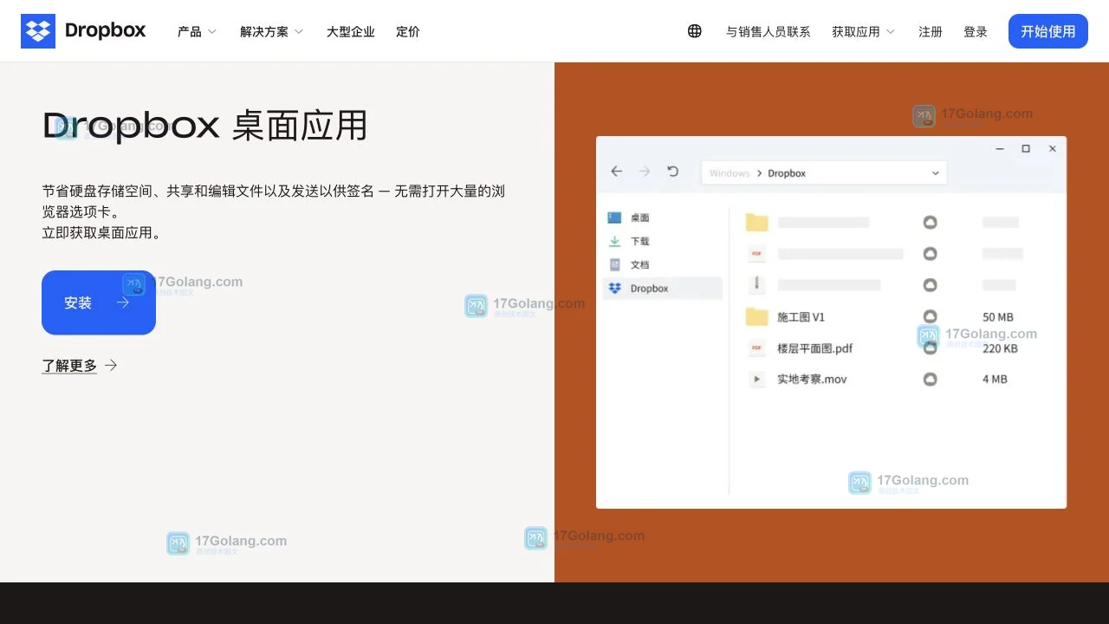Viewport: 1109px width, 624px height.
Task: Click 与销售人员联系 link
Action: [769, 31]
